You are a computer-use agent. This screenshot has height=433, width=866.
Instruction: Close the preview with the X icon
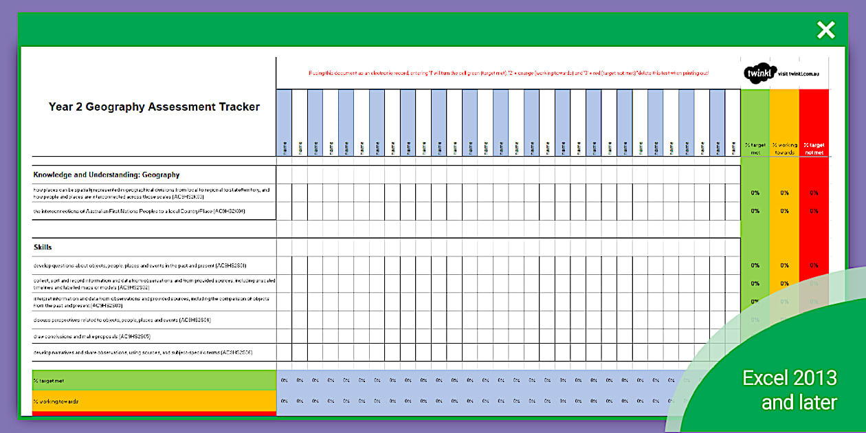coord(825,30)
